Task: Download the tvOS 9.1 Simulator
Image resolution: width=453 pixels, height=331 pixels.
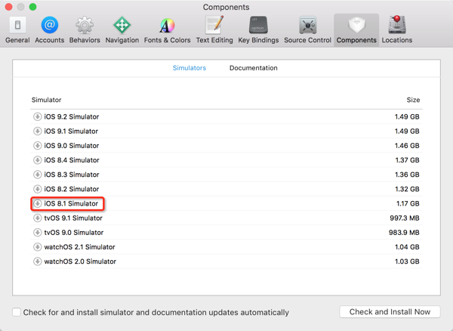Action: tap(37, 218)
